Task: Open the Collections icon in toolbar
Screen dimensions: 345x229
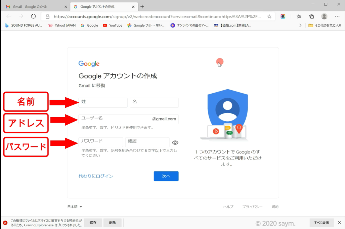Action: click(312, 16)
